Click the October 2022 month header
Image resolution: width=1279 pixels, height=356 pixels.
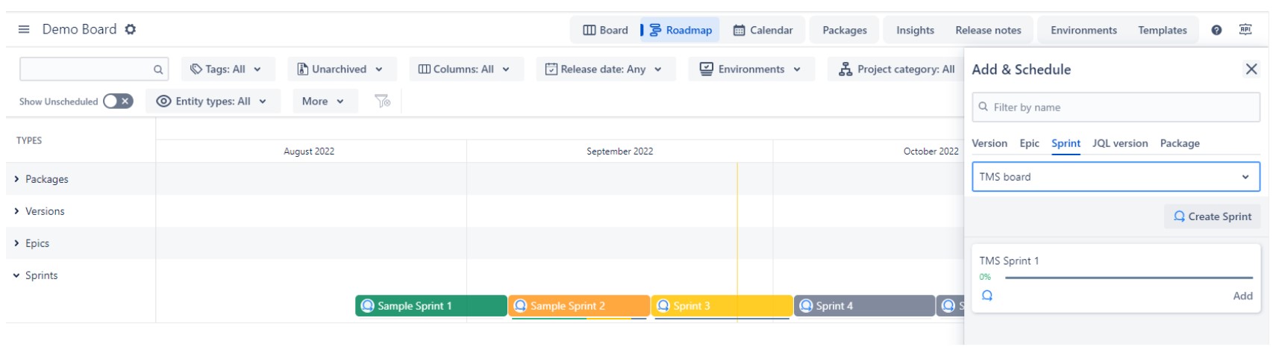pyautogui.click(x=931, y=152)
